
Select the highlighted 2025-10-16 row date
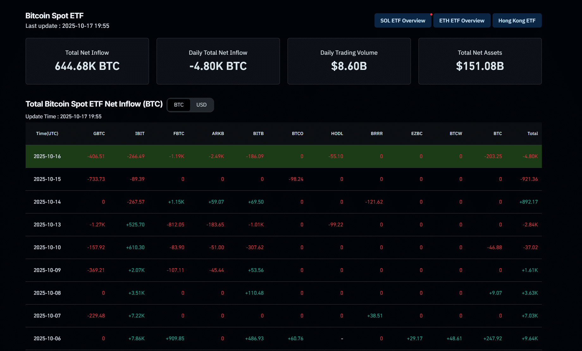(x=47, y=156)
